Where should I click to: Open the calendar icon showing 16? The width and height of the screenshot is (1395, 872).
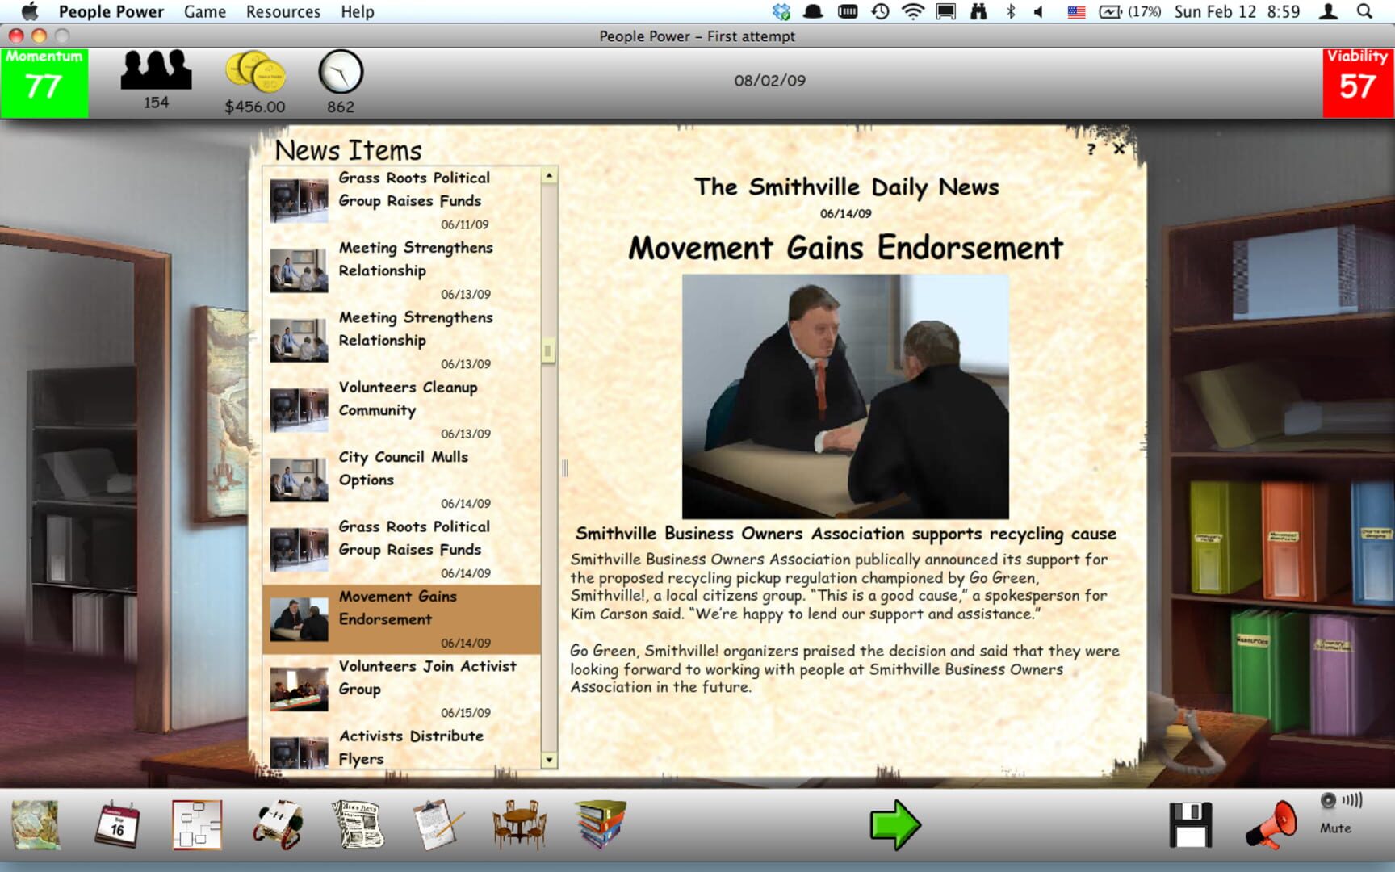[117, 824]
